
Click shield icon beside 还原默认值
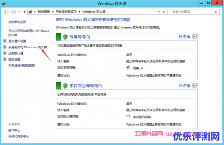pos(5,53)
